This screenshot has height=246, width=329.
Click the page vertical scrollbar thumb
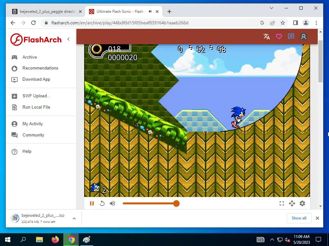(x=320, y=61)
